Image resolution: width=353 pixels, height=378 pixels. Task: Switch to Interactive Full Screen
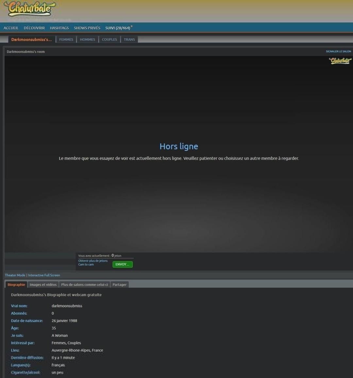[44, 275]
